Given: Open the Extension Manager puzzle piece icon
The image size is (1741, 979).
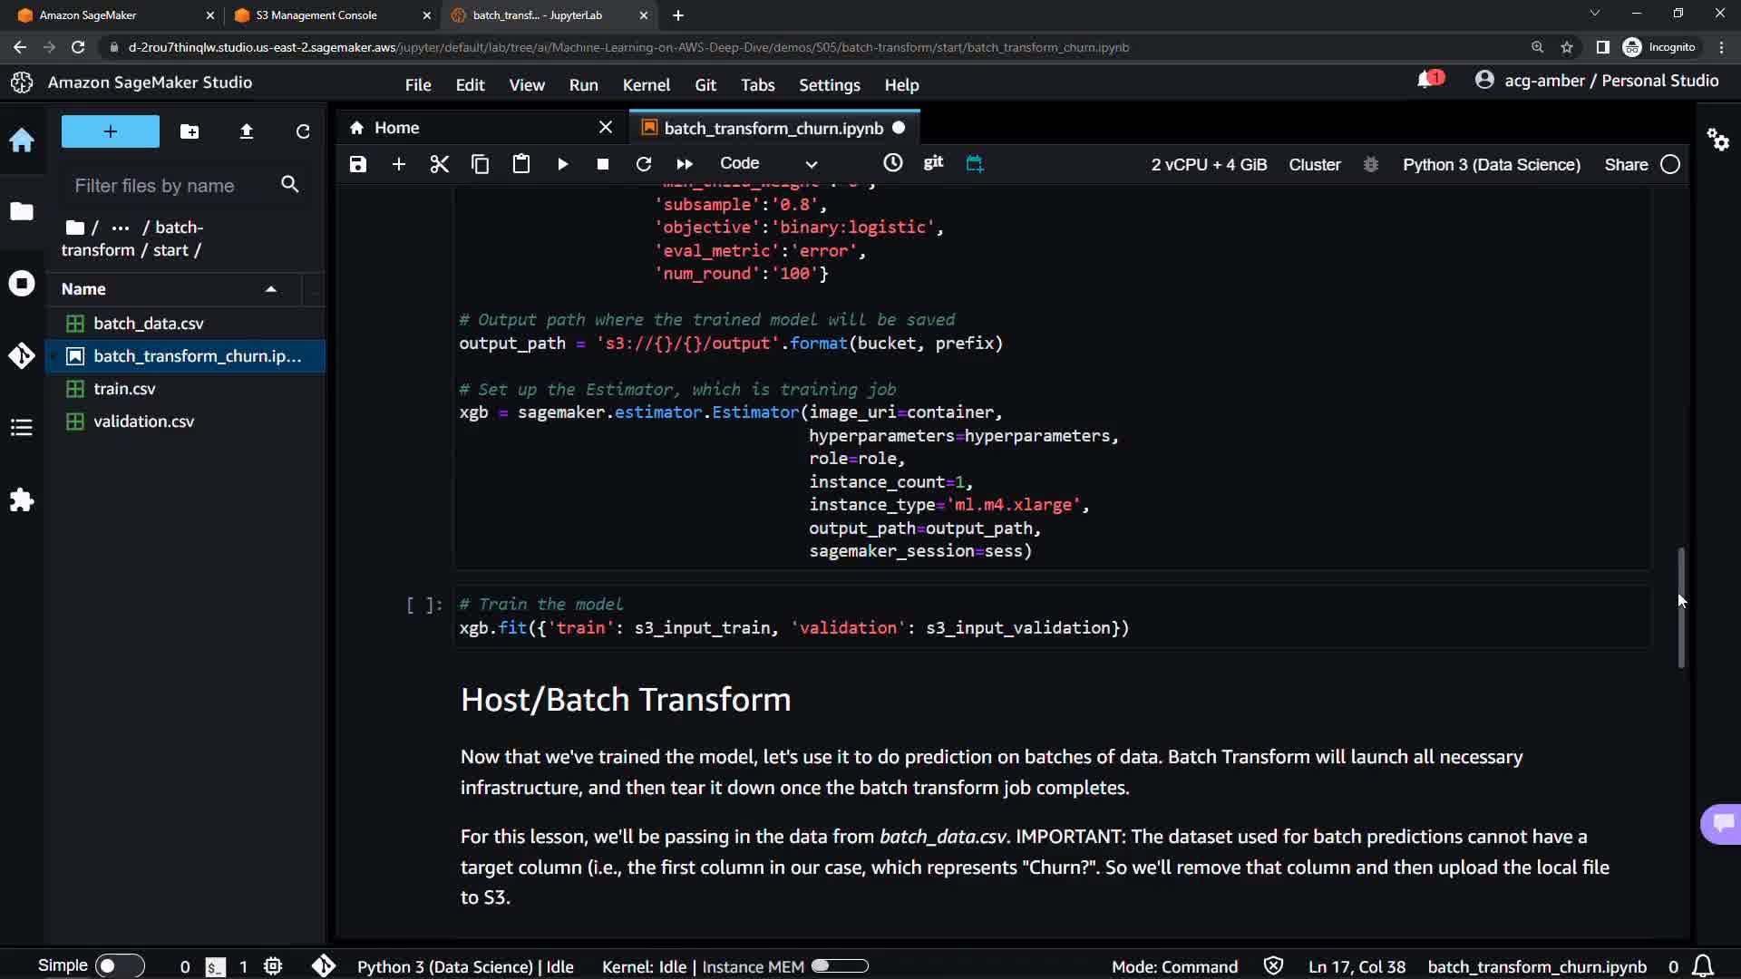Looking at the screenshot, I should [22, 500].
